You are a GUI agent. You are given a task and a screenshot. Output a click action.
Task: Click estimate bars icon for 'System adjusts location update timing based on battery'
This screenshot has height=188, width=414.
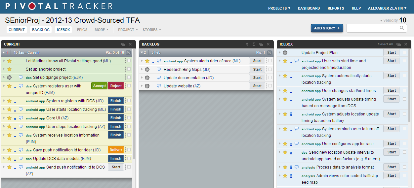click(x=291, y=114)
